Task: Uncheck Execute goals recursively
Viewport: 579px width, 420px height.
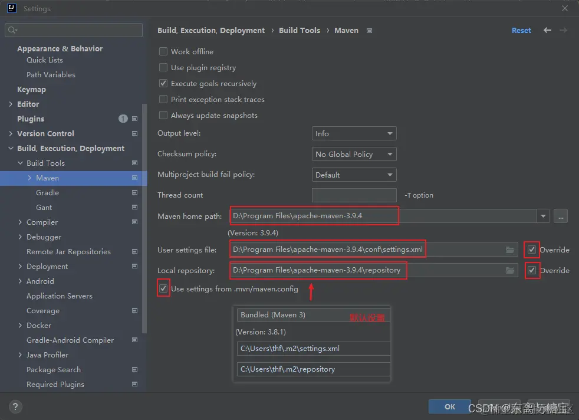Action: tap(163, 83)
